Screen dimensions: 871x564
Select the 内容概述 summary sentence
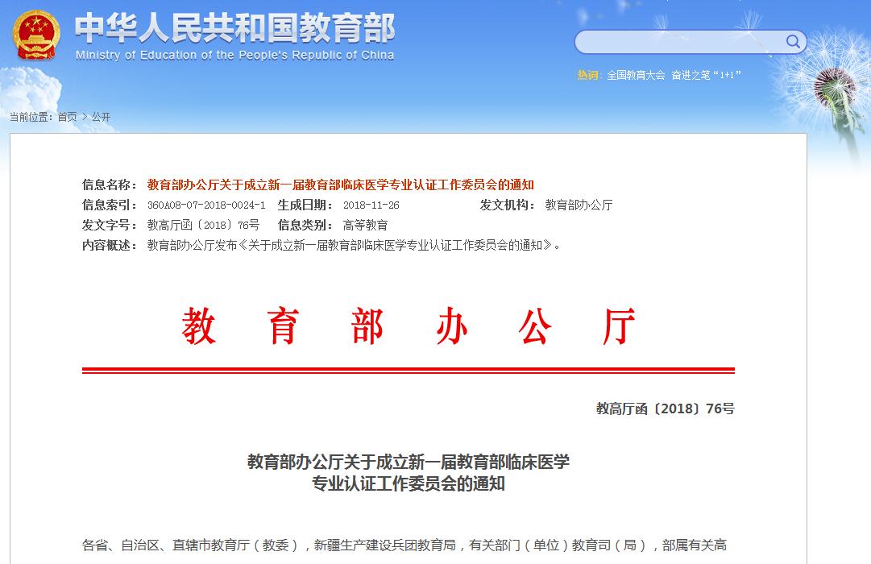[x=354, y=245]
